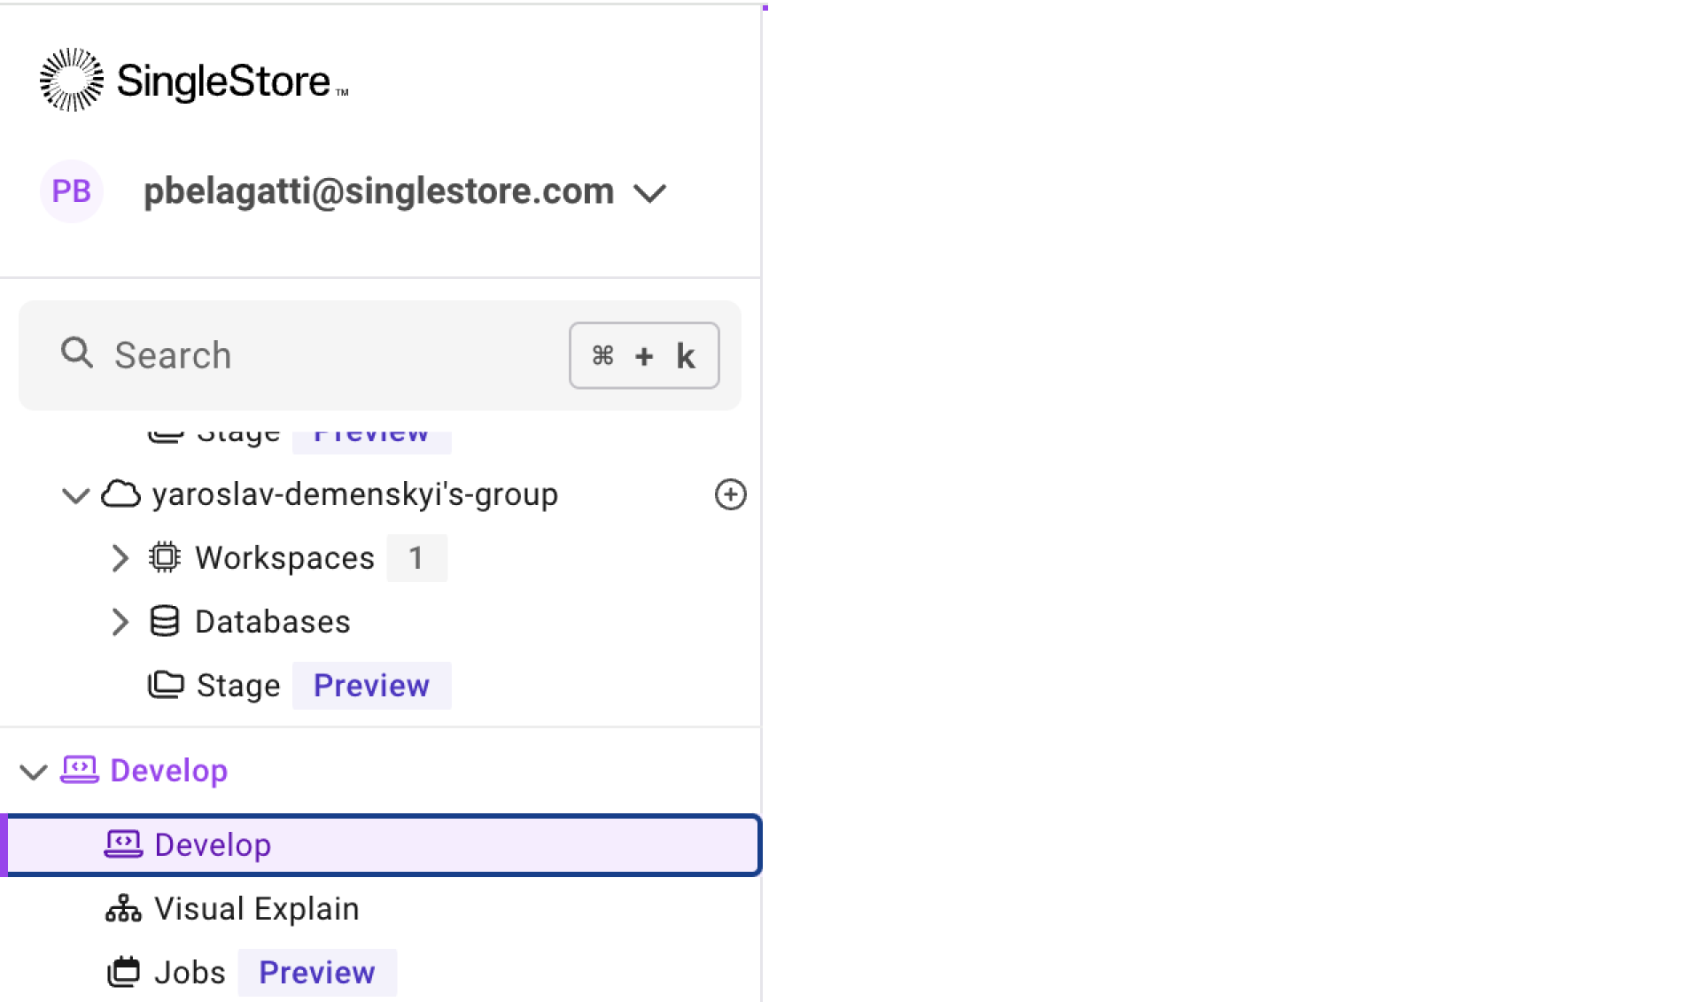Click the Workspaces chip icon
This screenshot has height=1002, width=1701.
(165, 558)
